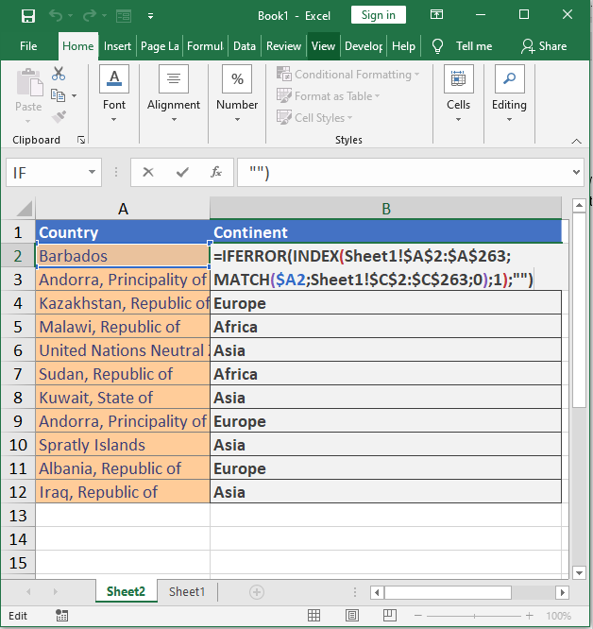Click the Save icon in the title bar
Image resolution: width=593 pixels, height=629 pixels.
pyautogui.click(x=28, y=16)
